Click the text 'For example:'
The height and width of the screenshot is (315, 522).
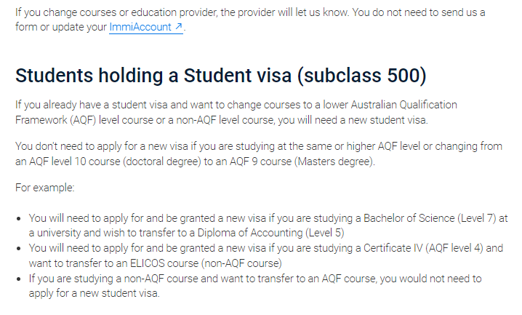(x=45, y=188)
